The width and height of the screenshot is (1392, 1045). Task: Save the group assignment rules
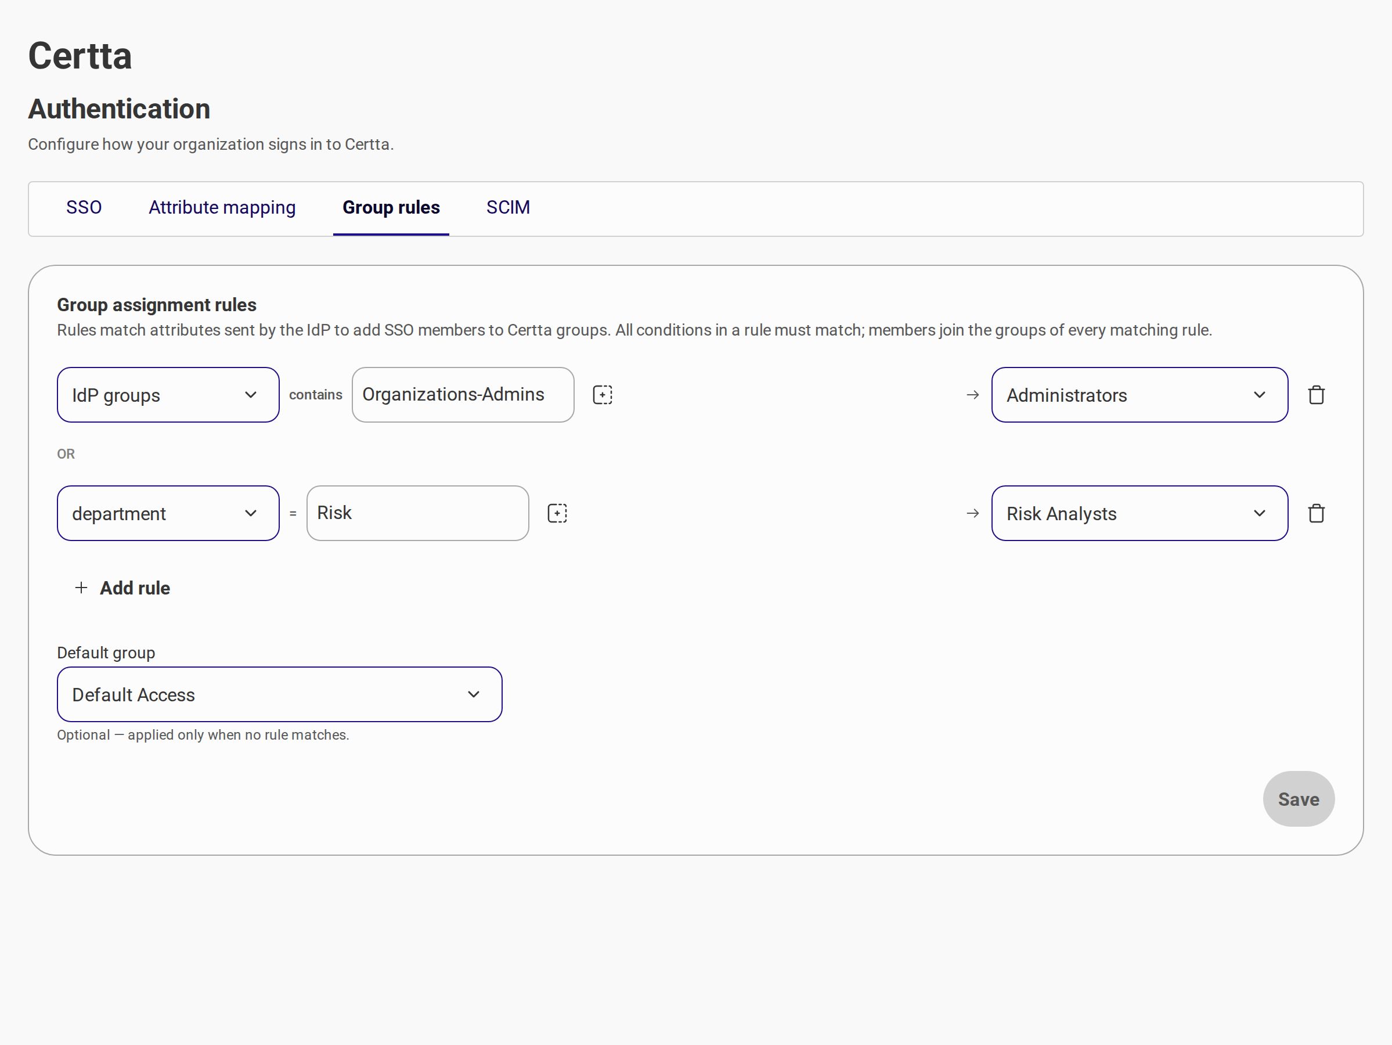click(x=1298, y=799)
